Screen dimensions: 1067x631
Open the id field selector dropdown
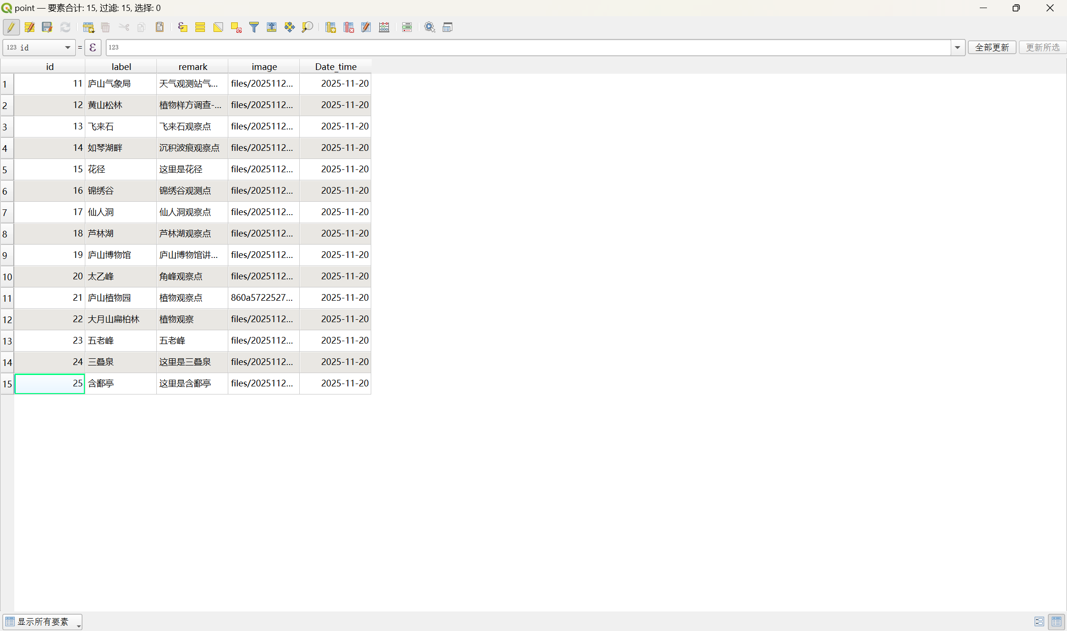click(39, 47)
